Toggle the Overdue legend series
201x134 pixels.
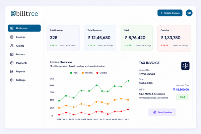pyautogui.click(x=102, y=73)
